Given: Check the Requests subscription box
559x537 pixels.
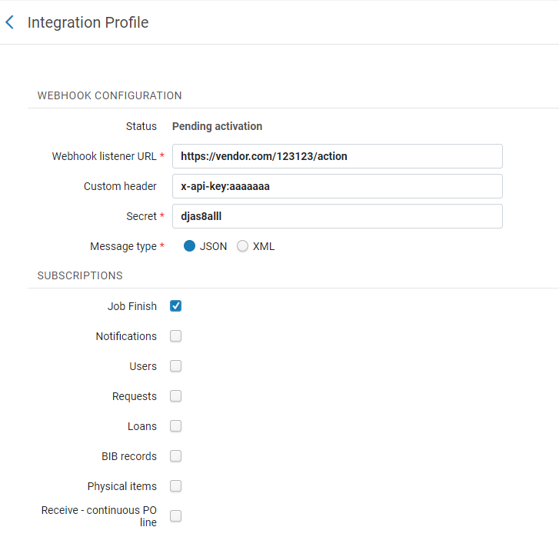Looking at the screenshot, I should coord(175,396).
